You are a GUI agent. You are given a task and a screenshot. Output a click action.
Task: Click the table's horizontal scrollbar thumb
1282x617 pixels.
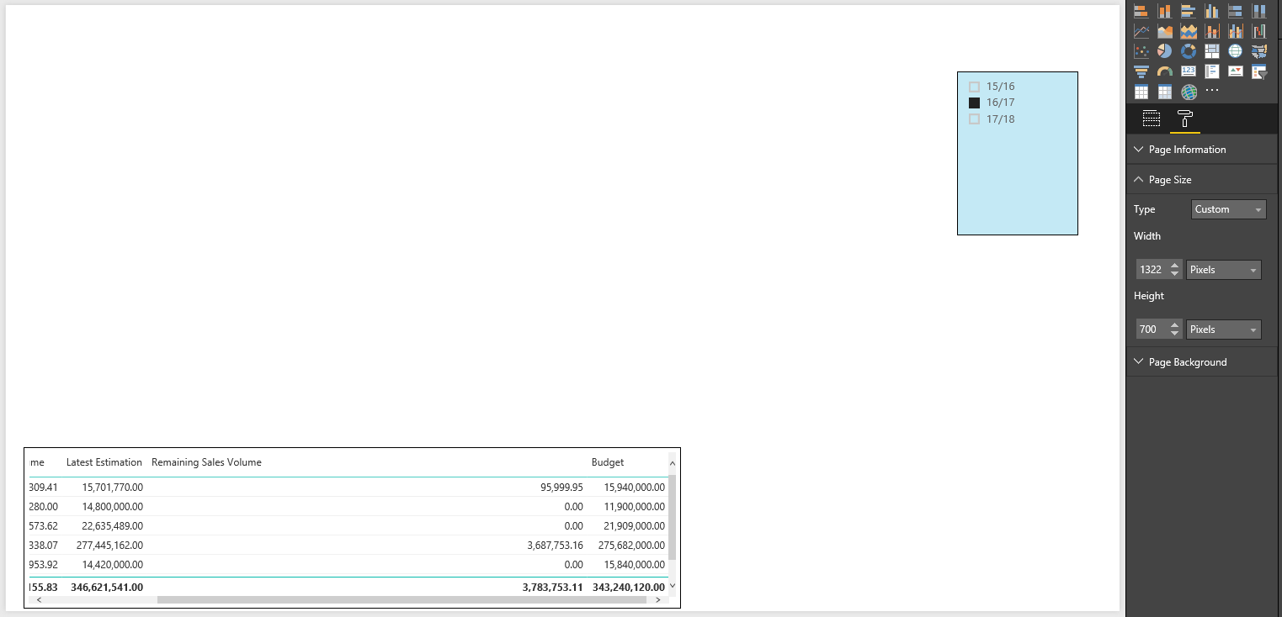[402, 600]
